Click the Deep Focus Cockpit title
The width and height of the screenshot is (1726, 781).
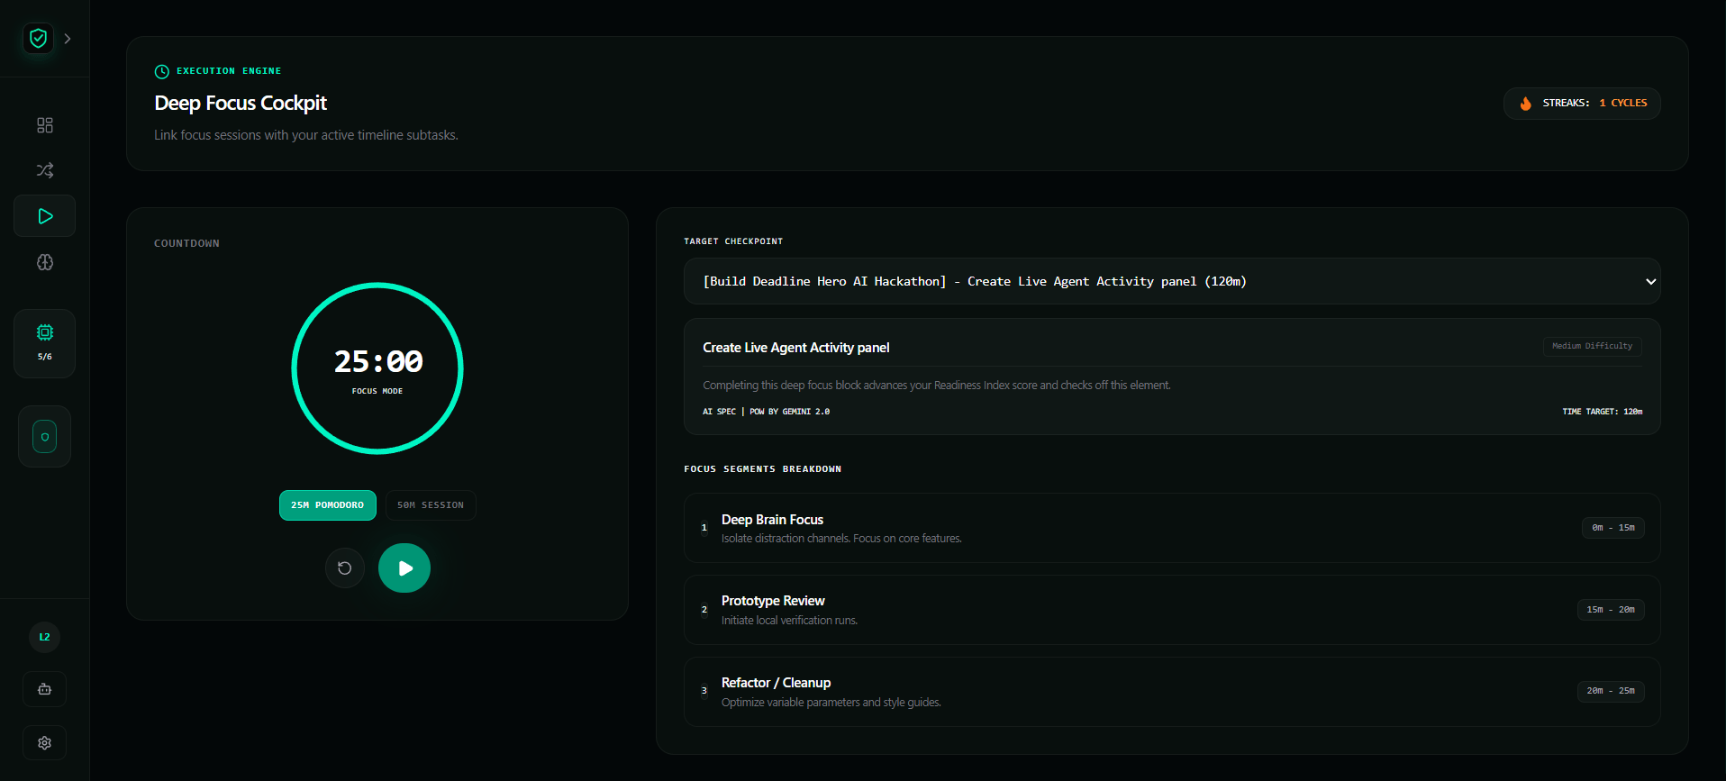click(241, 104)
